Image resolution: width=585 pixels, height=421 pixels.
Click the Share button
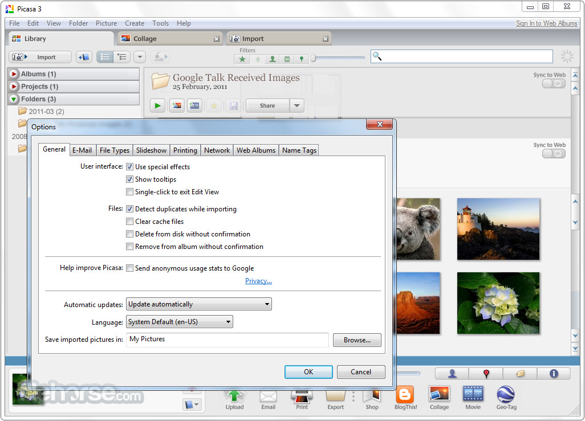tap(267, 105)
